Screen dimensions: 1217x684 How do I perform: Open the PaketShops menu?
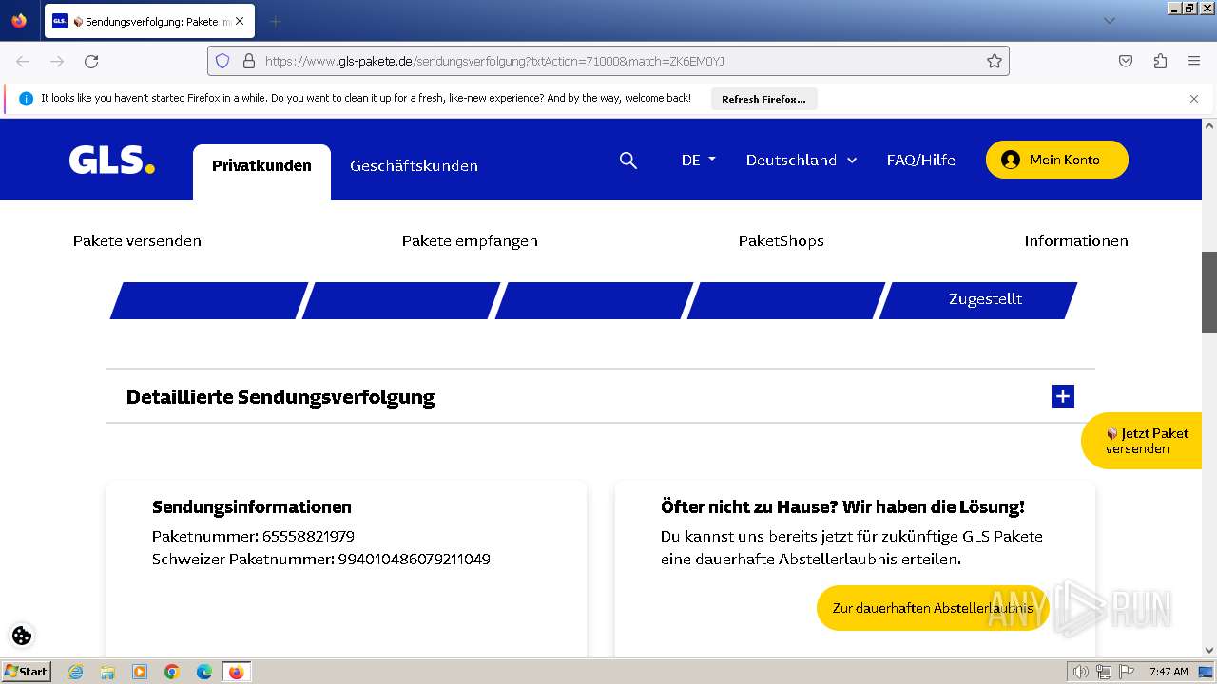782,240
